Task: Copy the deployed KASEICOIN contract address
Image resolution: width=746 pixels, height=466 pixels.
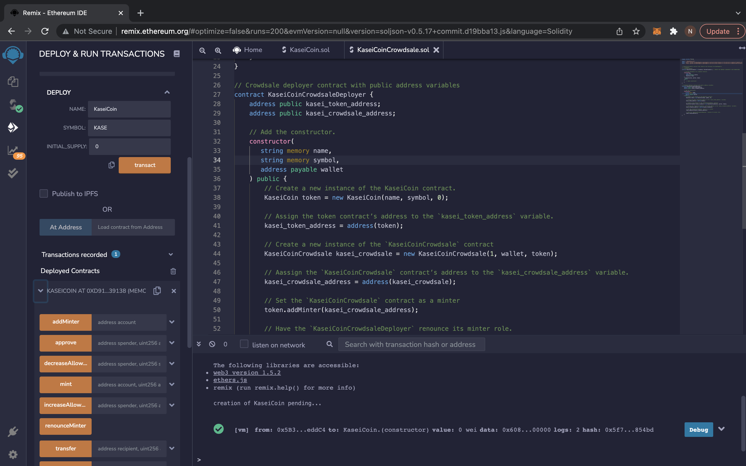Action: click(x=157, y=291)
